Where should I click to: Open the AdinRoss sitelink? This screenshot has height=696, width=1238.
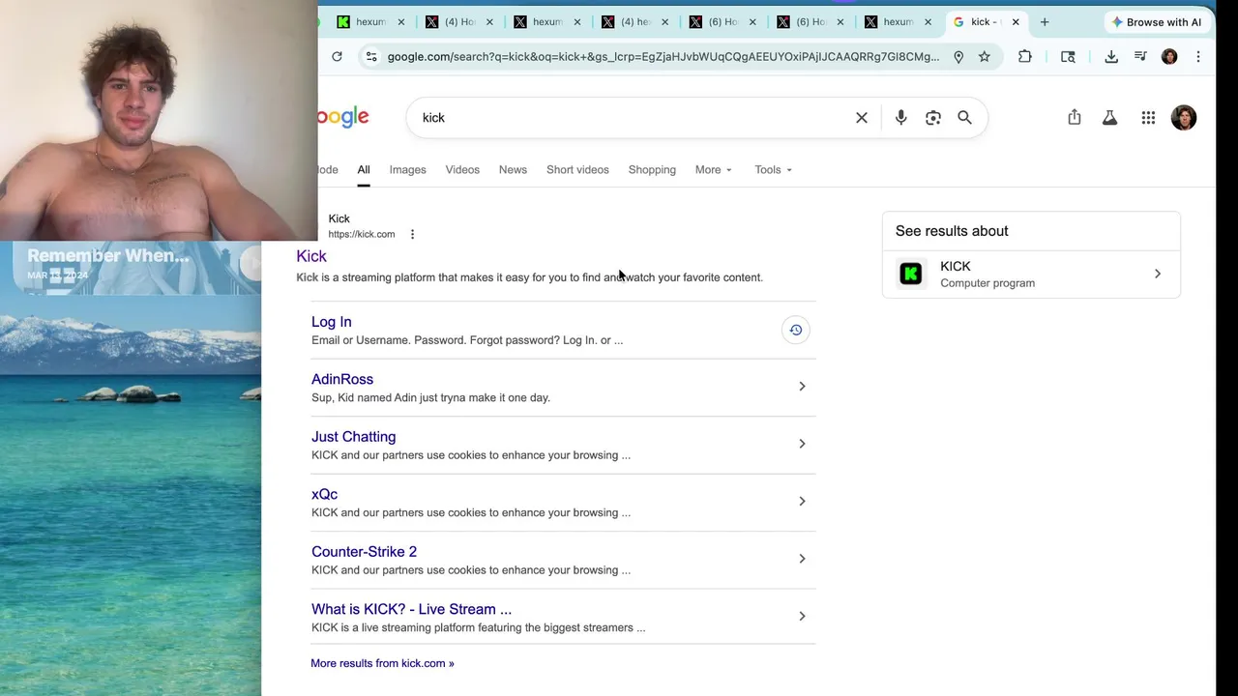(x=342, y=380)
